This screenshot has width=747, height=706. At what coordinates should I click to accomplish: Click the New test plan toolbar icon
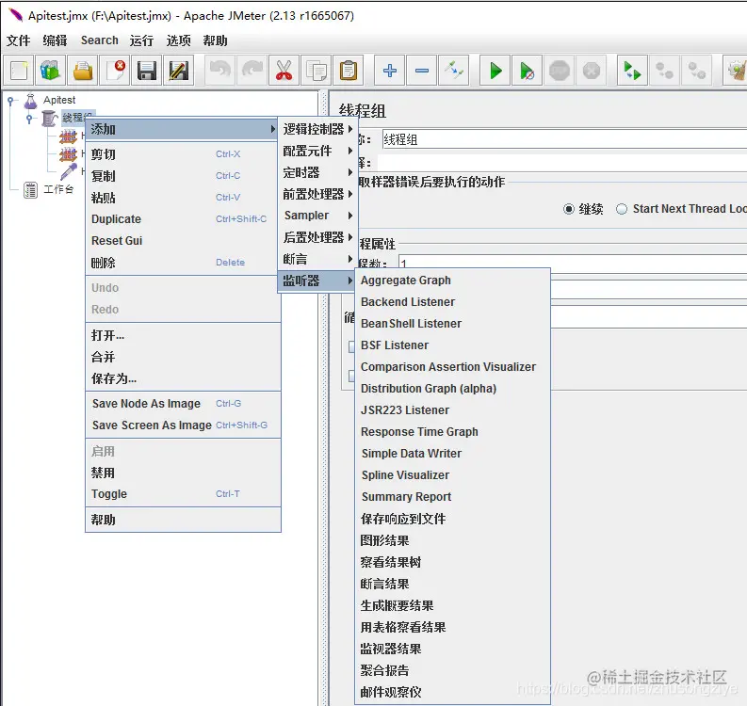(x=19, y=71)
